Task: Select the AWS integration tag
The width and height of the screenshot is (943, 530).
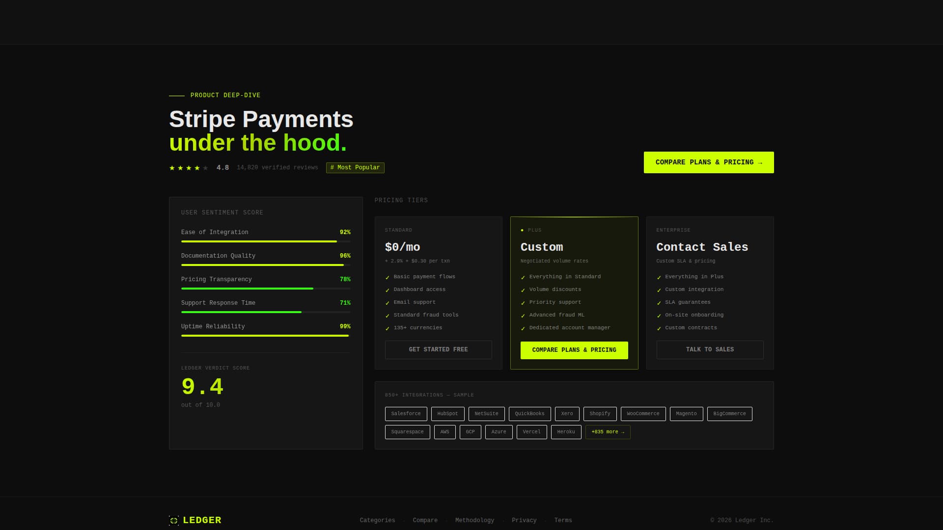Action: click(x=444, y=432)
